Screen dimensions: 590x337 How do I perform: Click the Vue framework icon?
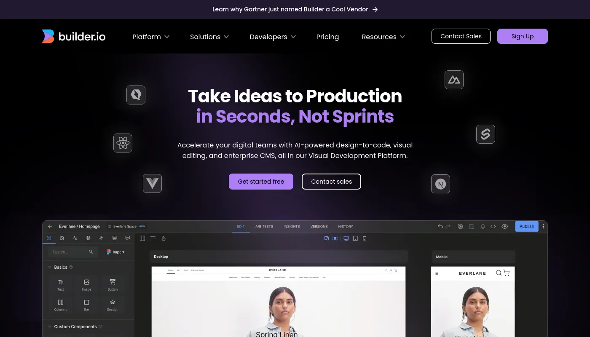click(x=152, y=183)
